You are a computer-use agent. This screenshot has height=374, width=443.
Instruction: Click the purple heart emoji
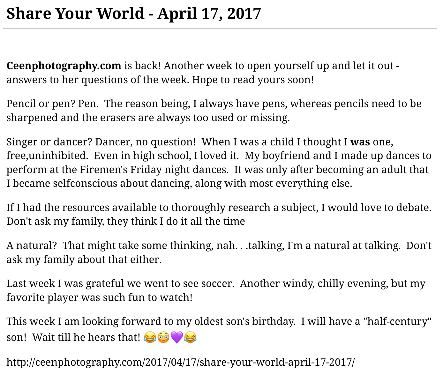(176, 337)
